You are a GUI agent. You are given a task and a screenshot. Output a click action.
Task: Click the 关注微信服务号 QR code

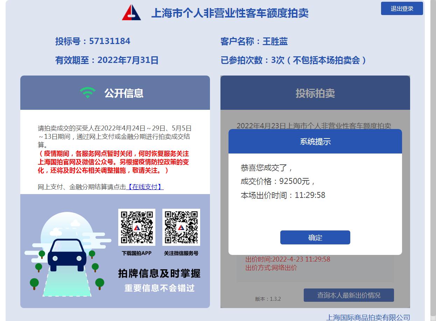[181, 227]
